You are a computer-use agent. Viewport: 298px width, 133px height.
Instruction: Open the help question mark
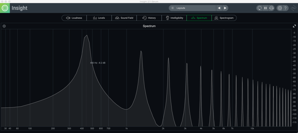(286, 8)
